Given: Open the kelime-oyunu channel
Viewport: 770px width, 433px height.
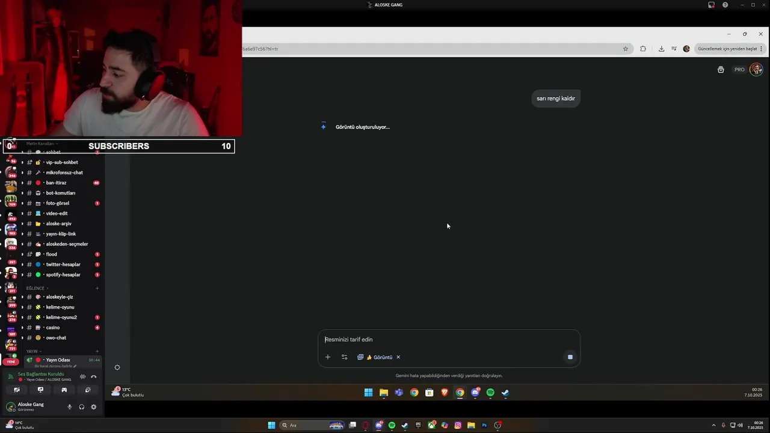Looking at the screenshot, I should (63, 307).
